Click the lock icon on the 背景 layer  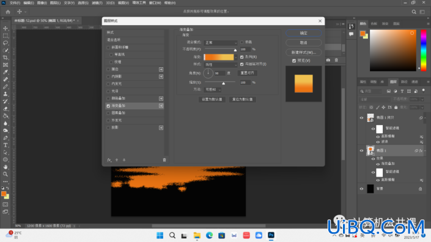pyautogui.click(x=420, y=189)
